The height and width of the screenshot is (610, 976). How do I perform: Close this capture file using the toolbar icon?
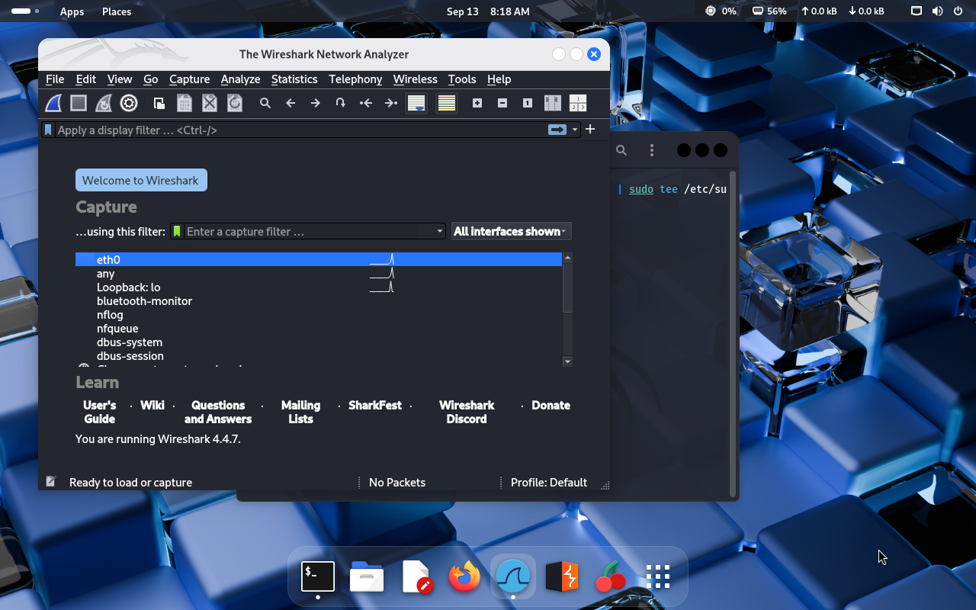click(x=210, y=103)
